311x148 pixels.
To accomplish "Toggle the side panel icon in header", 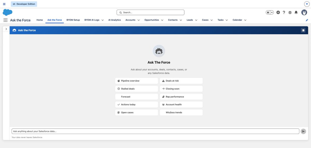I will click(303, 30).
